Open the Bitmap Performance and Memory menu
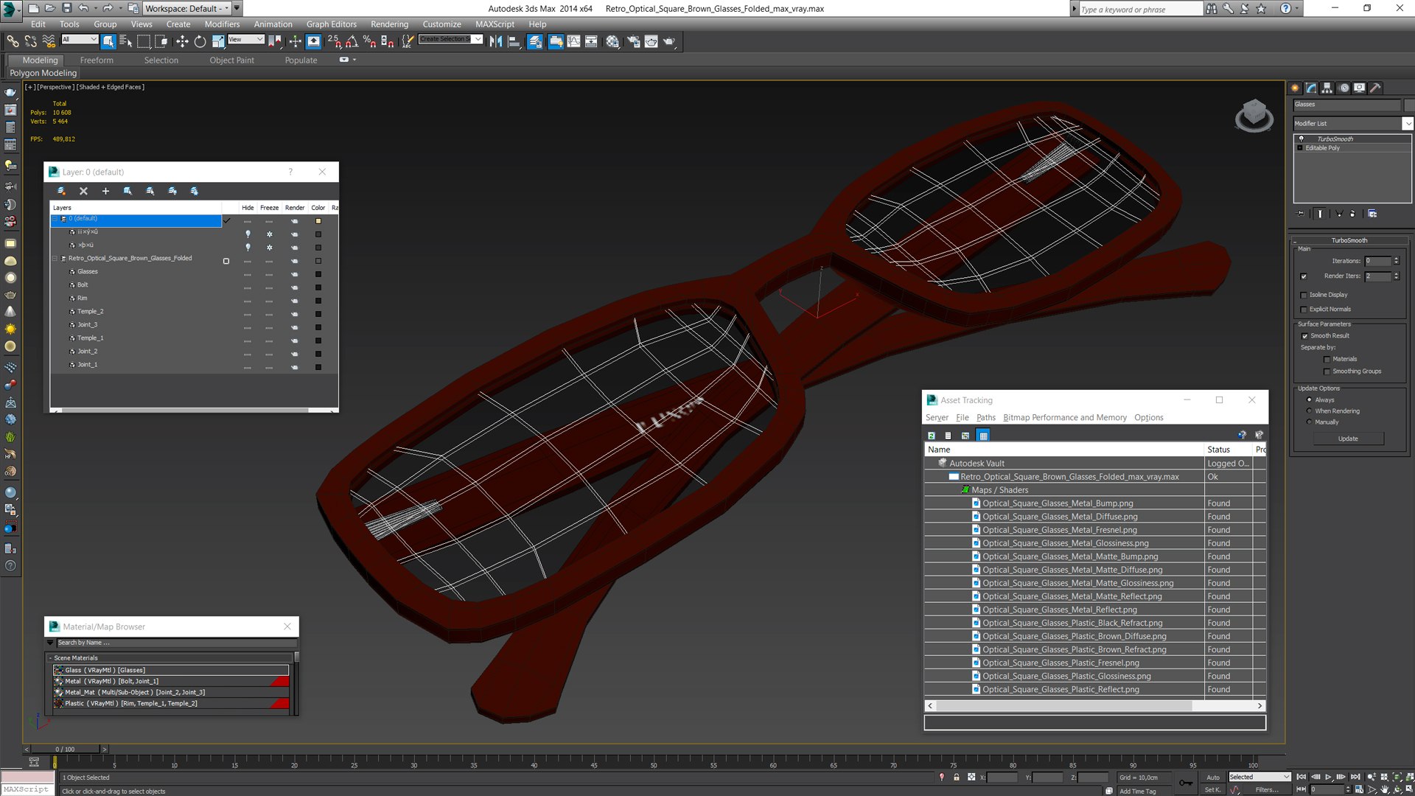 (1064, 418)
